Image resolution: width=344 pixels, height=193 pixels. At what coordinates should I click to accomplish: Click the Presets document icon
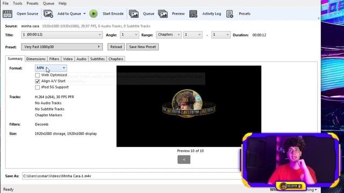(230, 13)
